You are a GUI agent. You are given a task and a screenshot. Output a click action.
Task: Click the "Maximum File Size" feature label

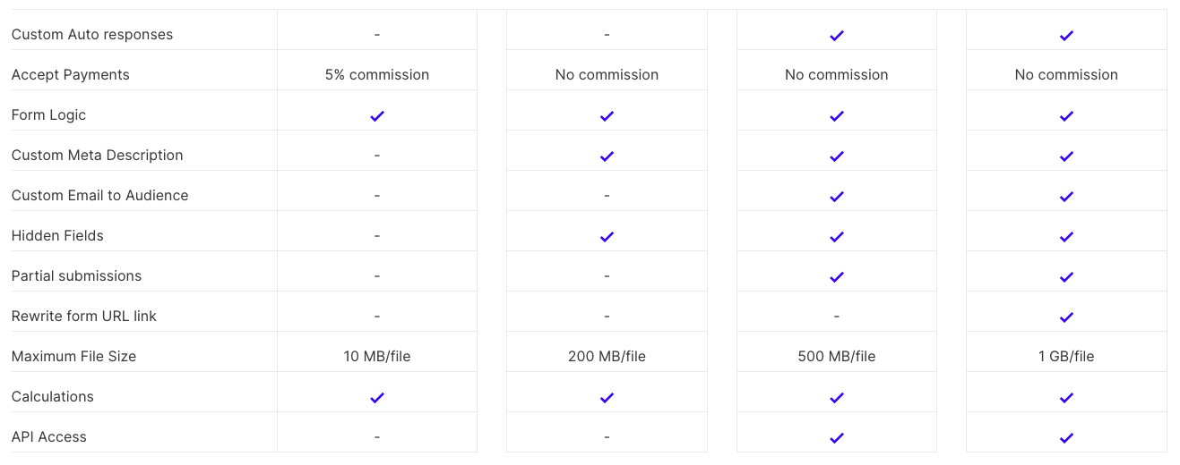[x=74, y=356]
